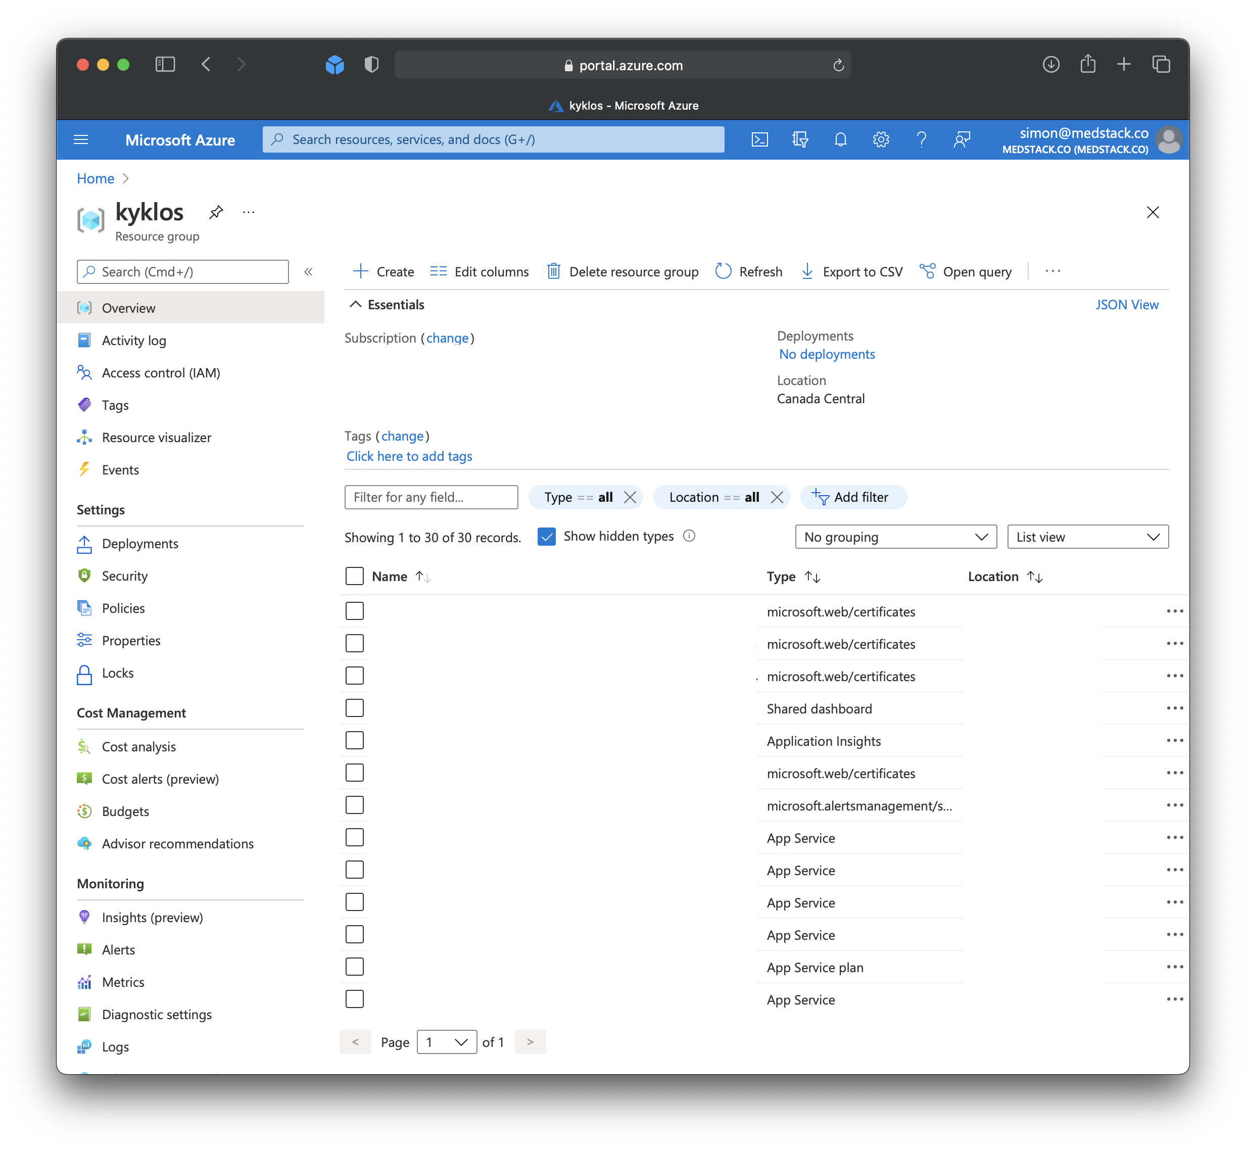Open Delete resource group action

(x=554, y=271)
